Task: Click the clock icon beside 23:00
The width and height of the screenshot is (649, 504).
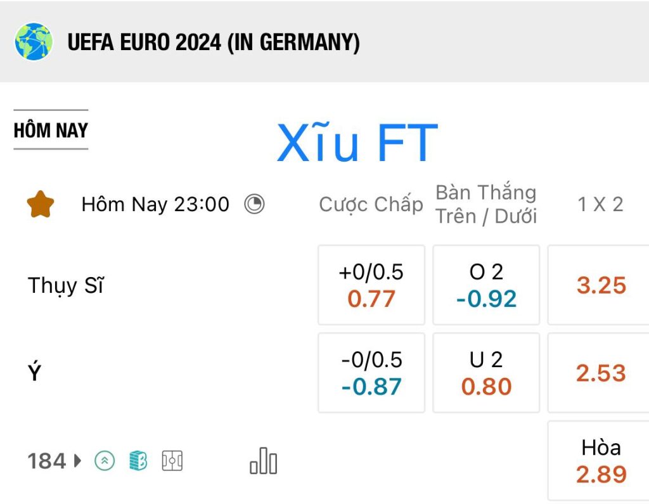Action: pos(254,204)
